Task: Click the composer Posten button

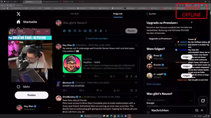Action: (131, 31)
